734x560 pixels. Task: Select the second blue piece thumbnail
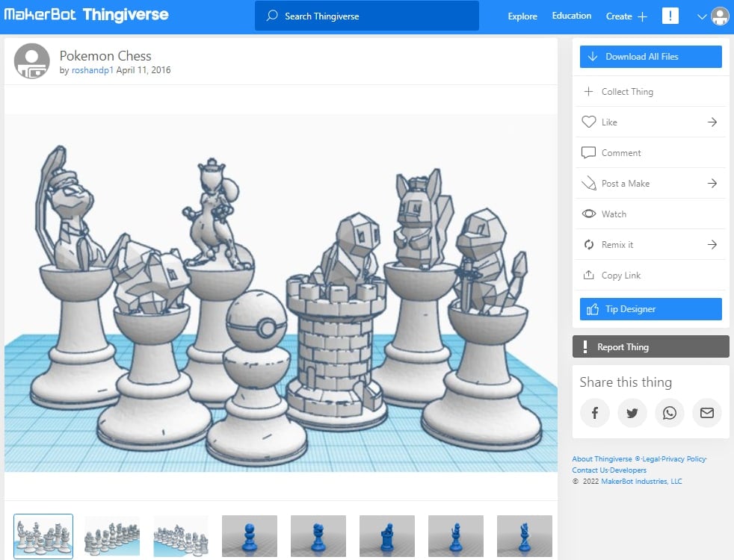(x=318, y=536)
